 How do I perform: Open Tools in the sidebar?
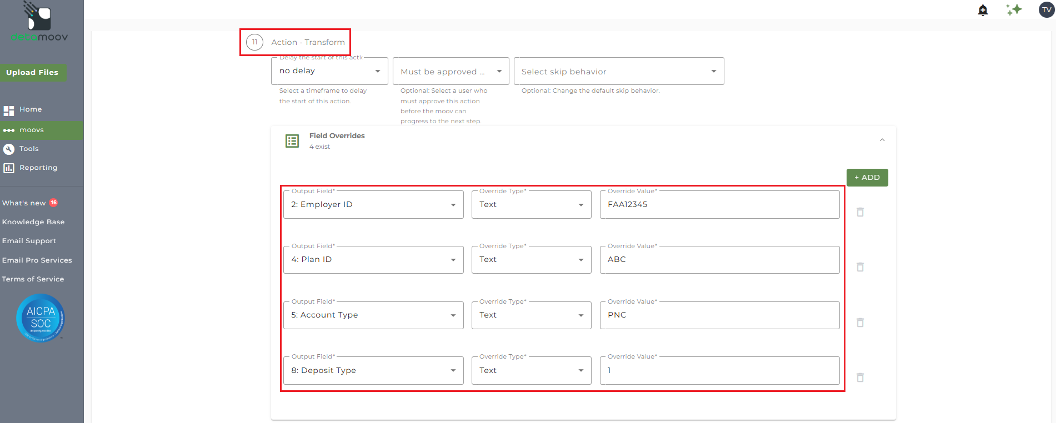[x=29, y=149]
